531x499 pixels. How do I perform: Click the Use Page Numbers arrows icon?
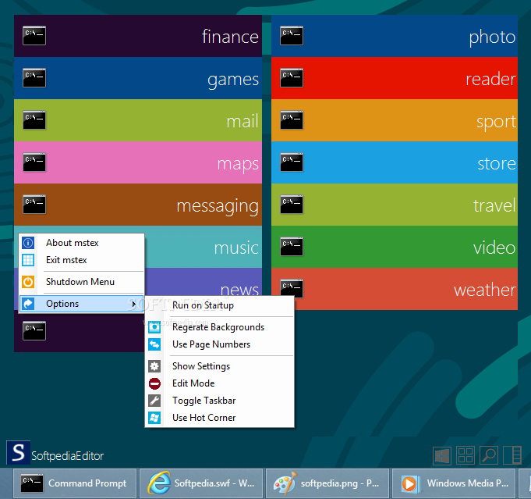(x=154, y=344)
